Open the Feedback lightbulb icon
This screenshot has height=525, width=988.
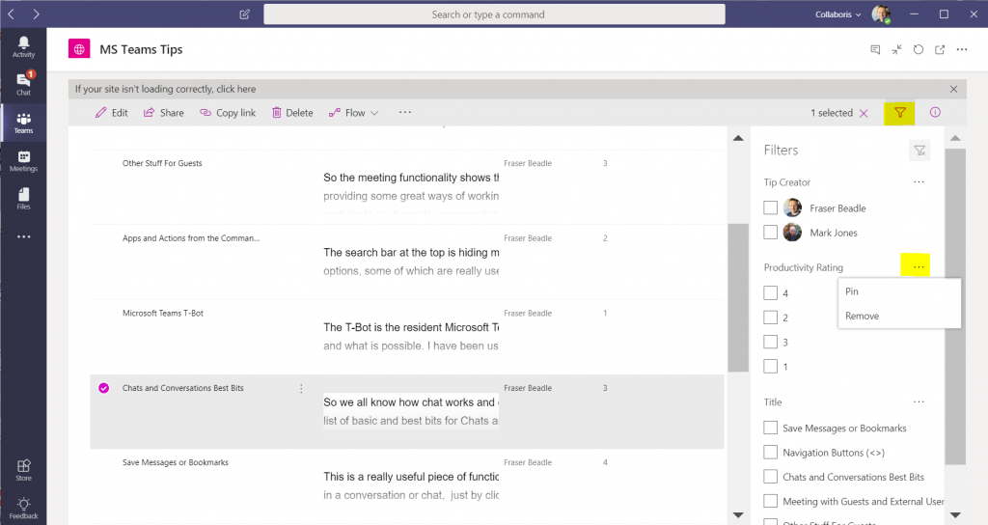[23, 504]
